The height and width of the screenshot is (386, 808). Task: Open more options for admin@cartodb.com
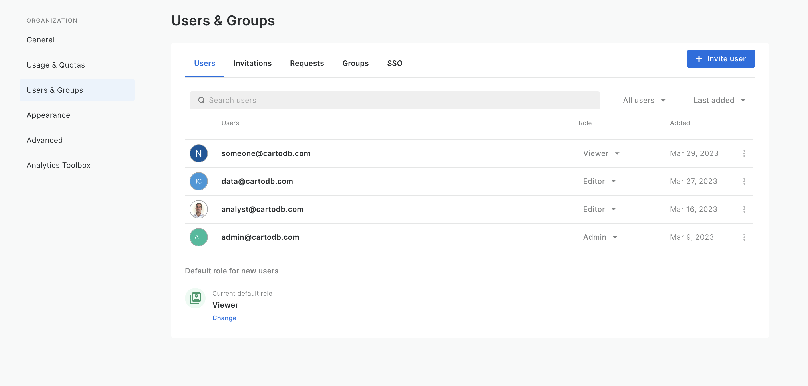click(x=744, y=237)
